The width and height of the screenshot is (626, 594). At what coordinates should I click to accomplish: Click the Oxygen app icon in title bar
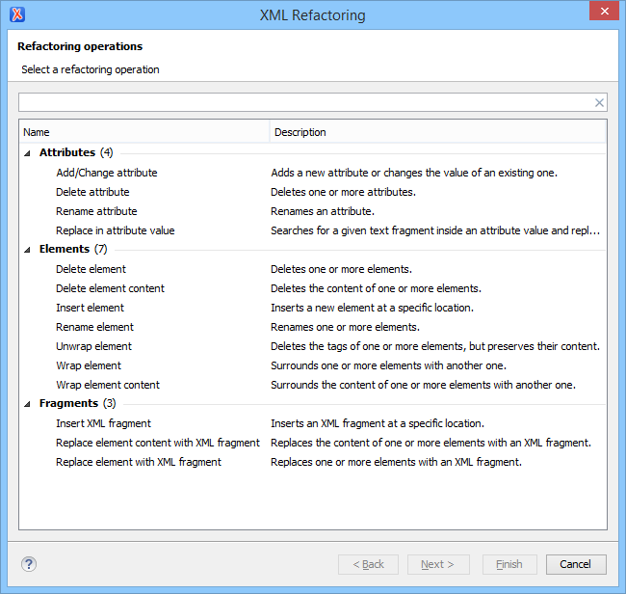(x=17, y=14)
